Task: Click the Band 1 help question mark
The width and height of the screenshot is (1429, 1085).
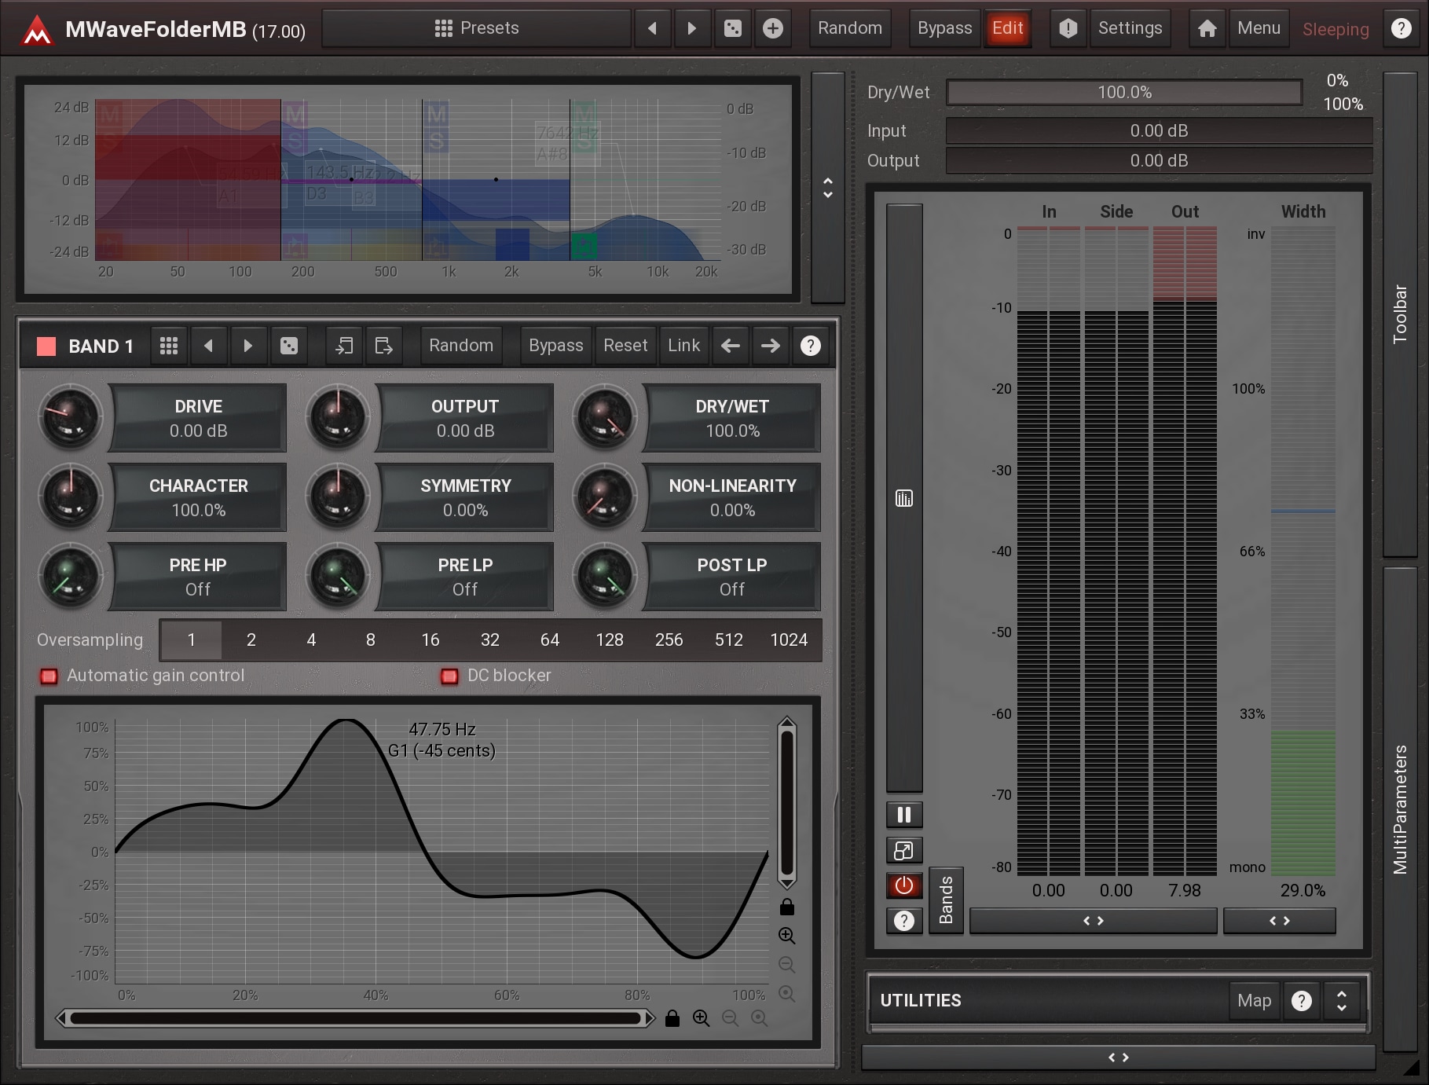Action: 810,346
